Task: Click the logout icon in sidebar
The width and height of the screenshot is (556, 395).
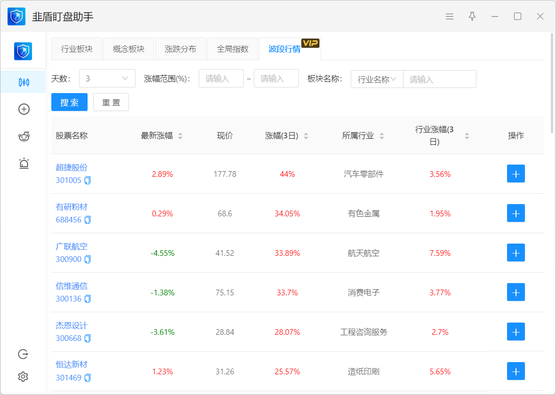Action: pos(23,354)
